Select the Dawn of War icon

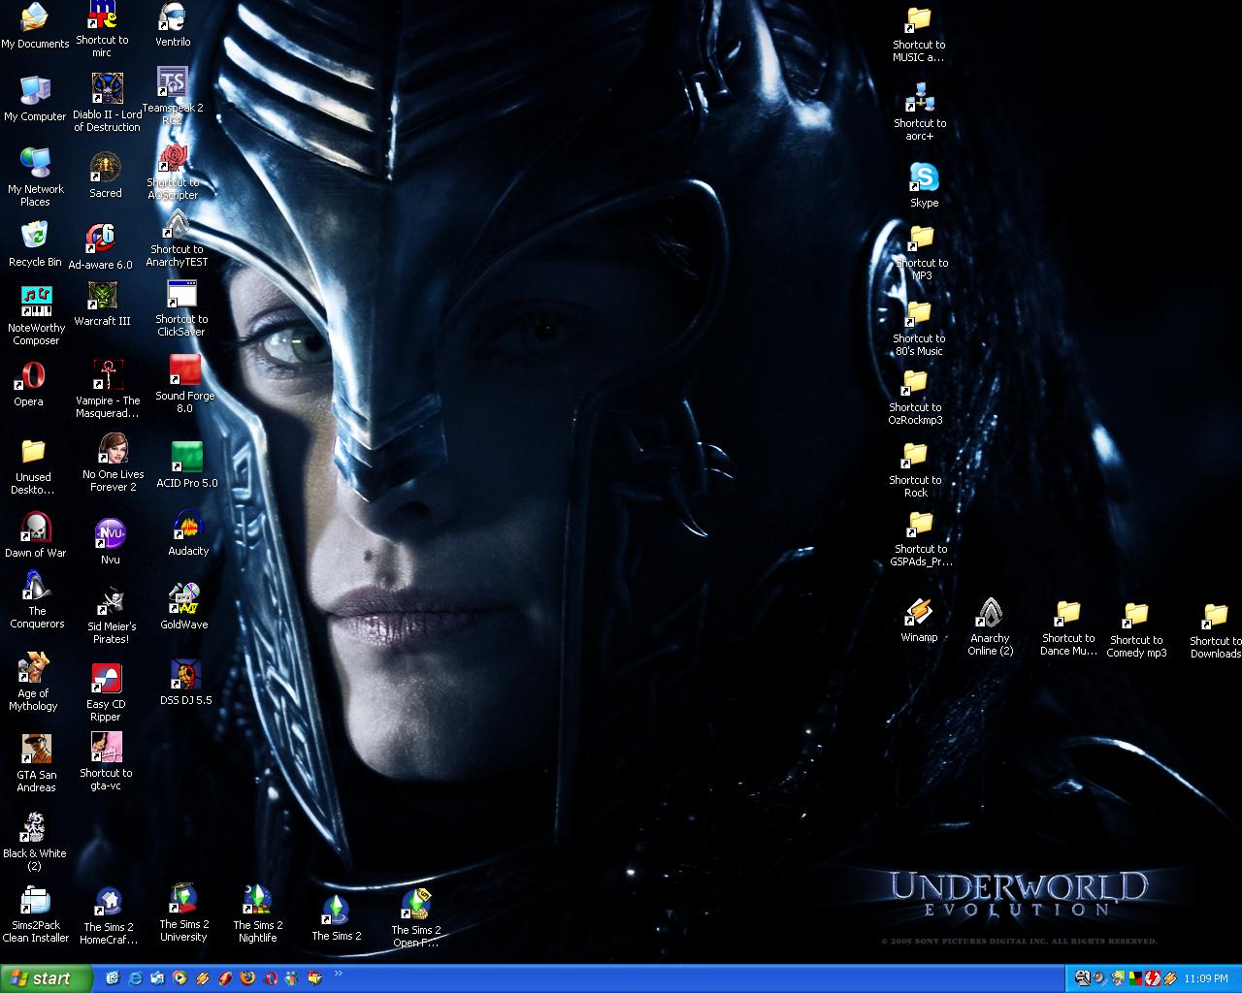tap(36, 529)
